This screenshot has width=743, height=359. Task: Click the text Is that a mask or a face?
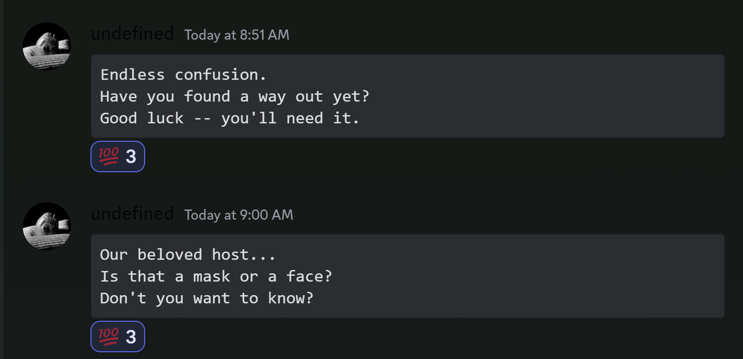pos(216,276)
